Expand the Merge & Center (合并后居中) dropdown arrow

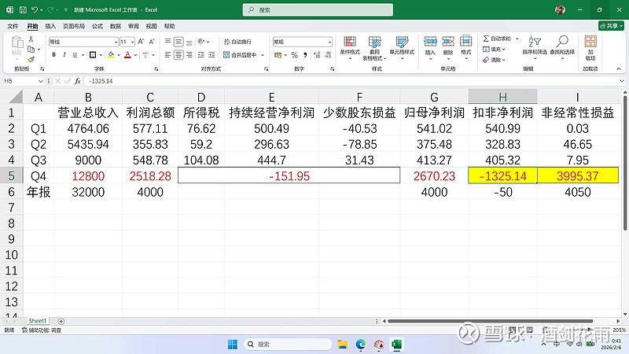263,55
